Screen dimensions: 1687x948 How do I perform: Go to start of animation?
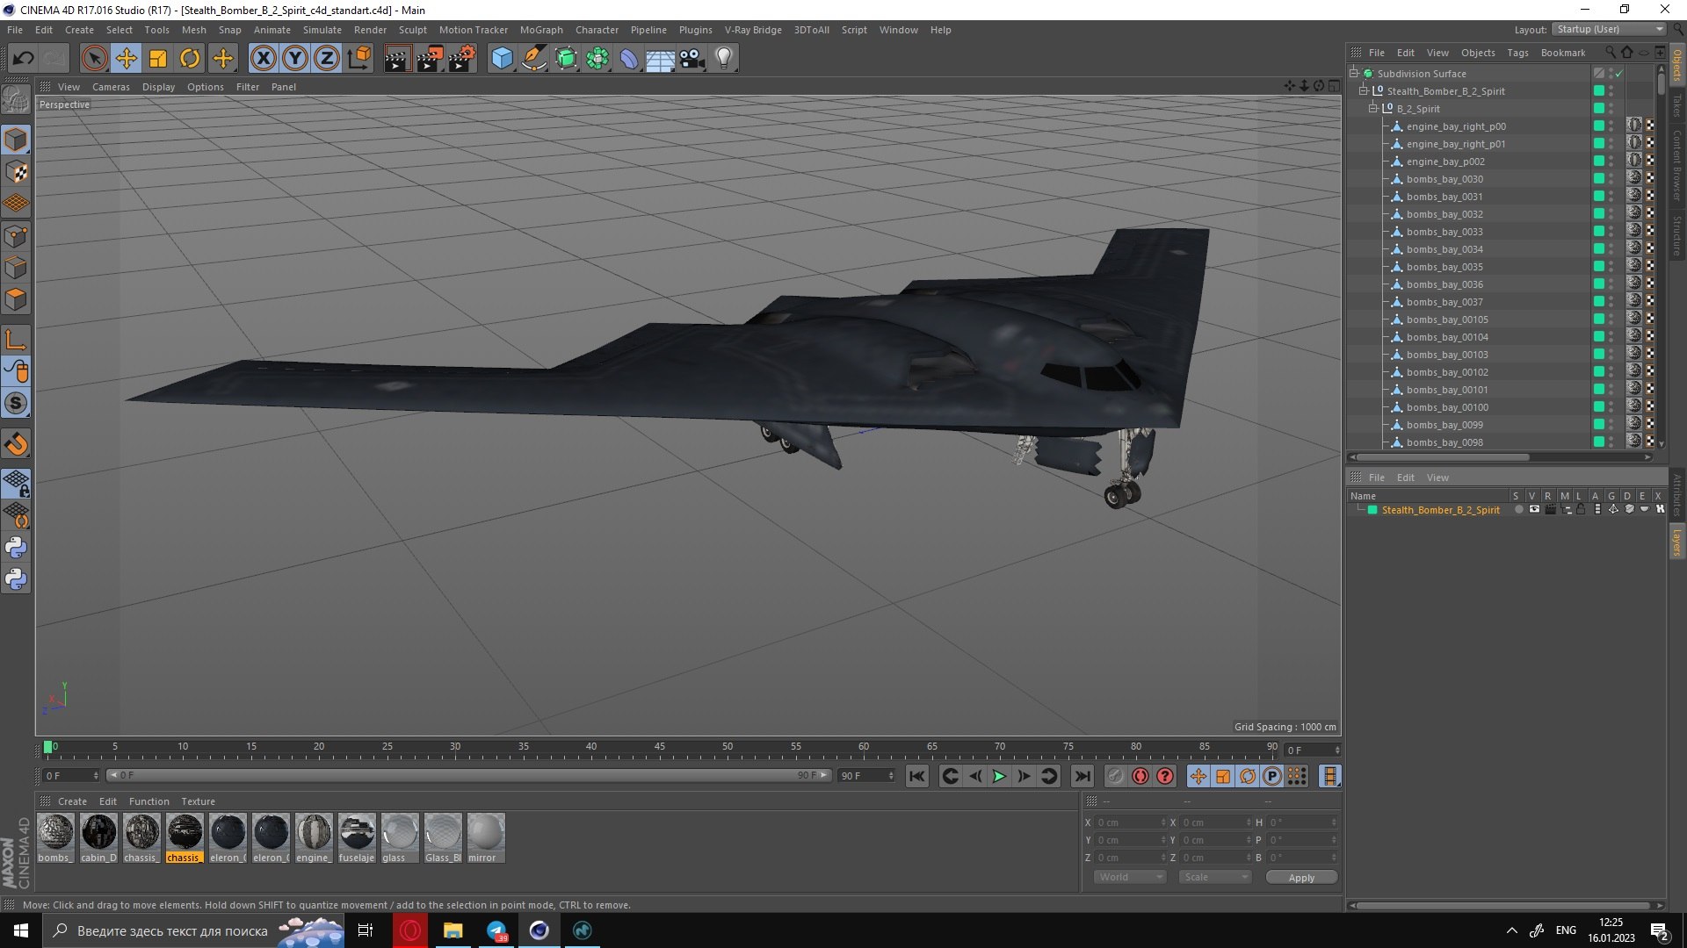(916, 776)
